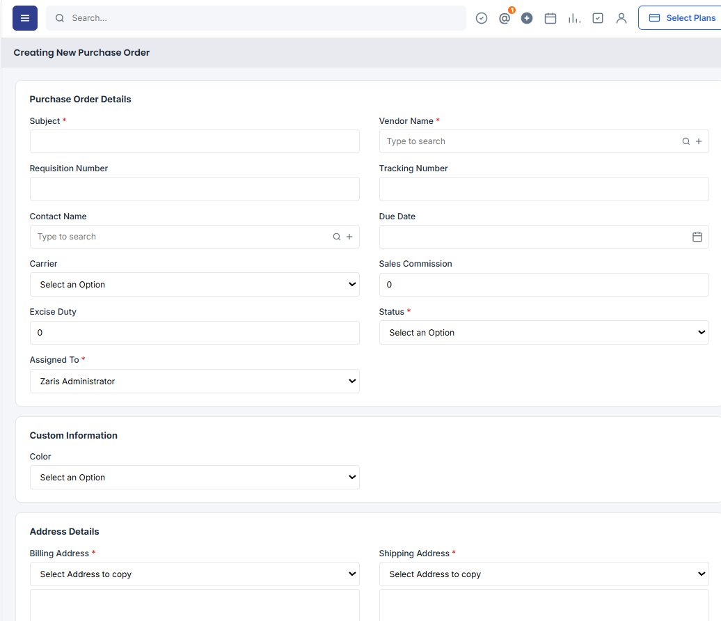Screen dimensions: 721x621
Task: Click the Contact Name search magnifier icon
Action: [x=337, y=237]
